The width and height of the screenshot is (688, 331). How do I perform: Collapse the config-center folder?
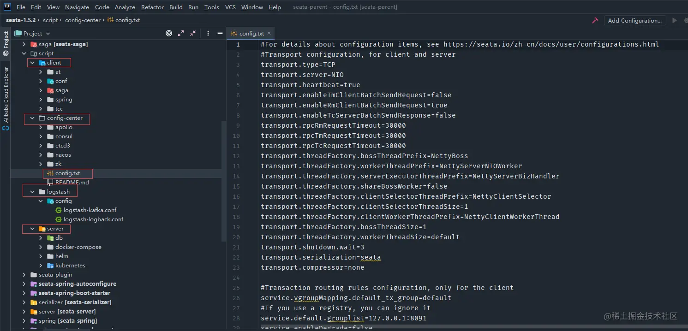[32, 118]
